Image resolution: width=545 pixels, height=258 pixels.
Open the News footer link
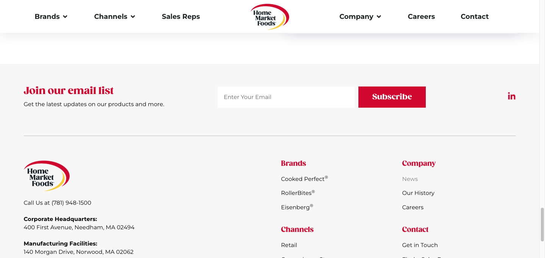[410, 179]
